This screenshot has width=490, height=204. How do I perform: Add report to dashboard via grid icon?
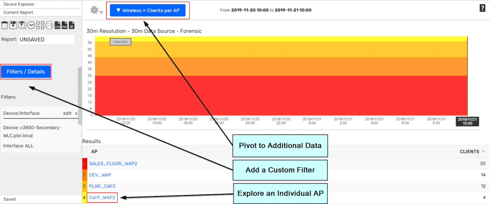[40, 25]
